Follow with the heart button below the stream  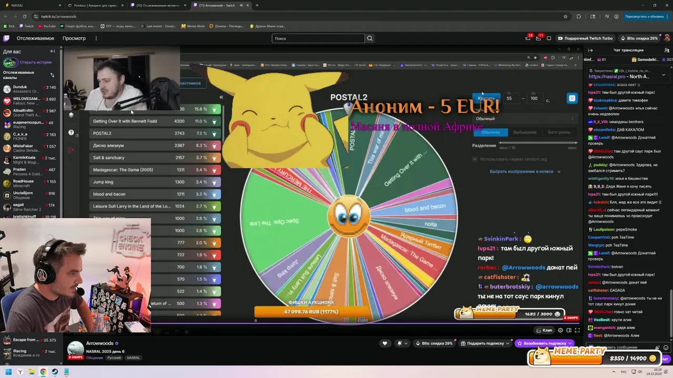coord(385,343)
